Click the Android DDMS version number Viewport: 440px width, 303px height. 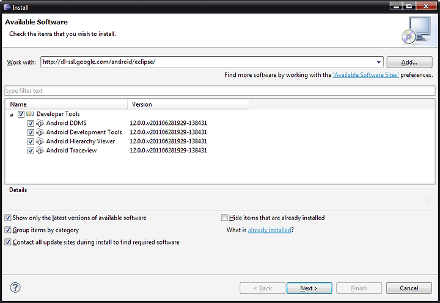coord(168,123)
